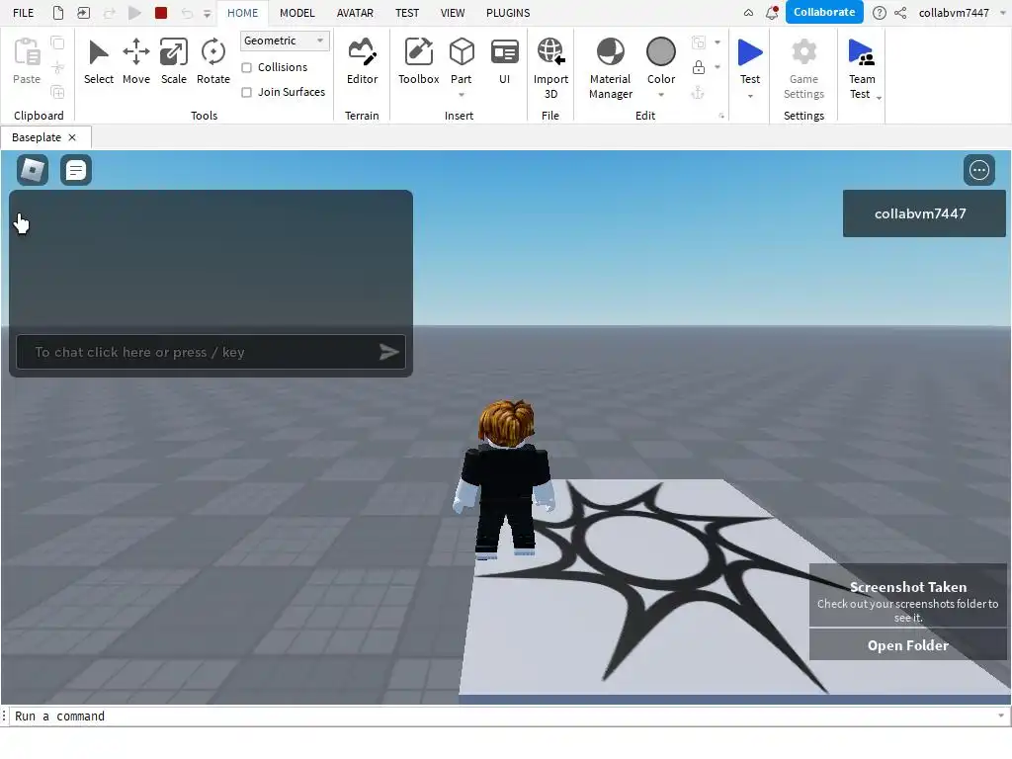Image resolution: width=1012 pixels, height=759 pixels.
Task: Choose the Scale tool
Action: (x=174, y=61)
